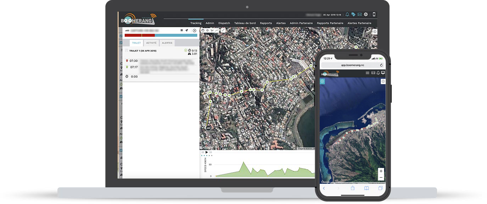487x204 pixels.
Task: Open the Dispatch menu item
Action: pos(224,23)
